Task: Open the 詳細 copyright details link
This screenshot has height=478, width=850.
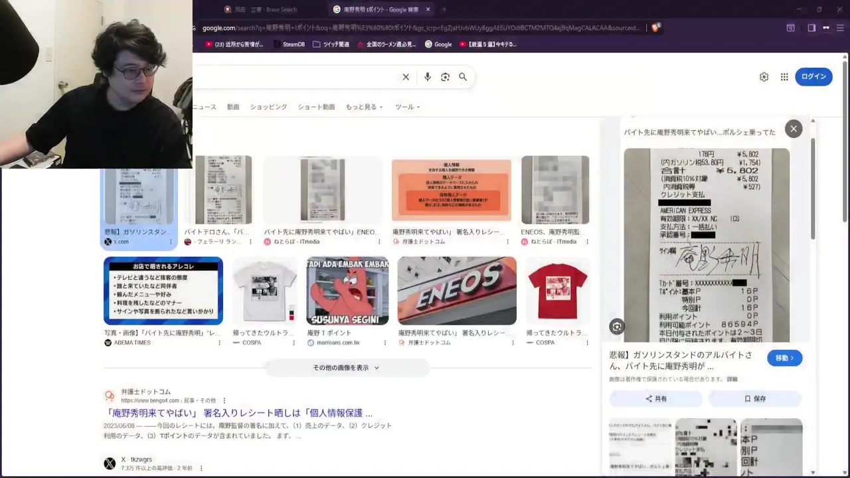Action: 732,379
